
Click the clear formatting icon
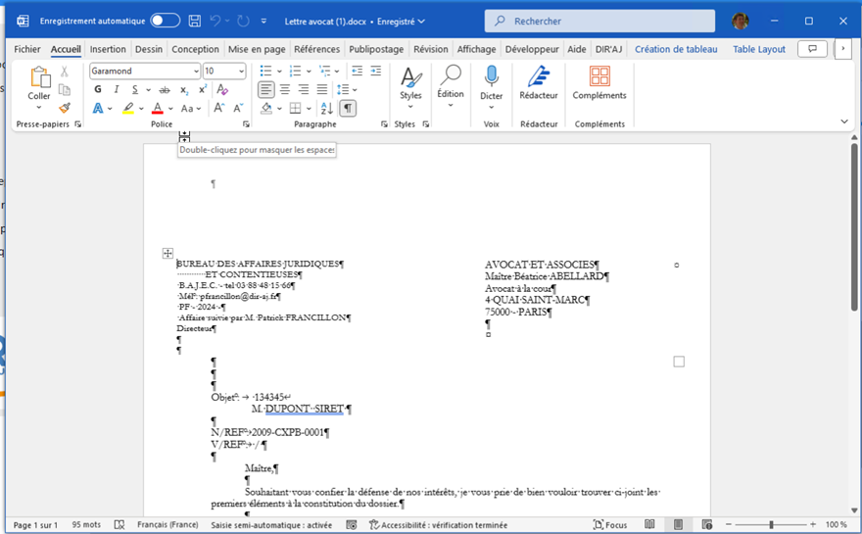click(222, 90)
